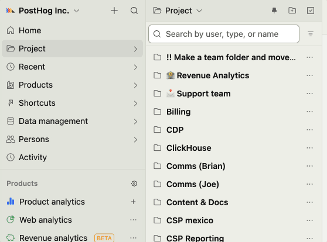Open the Web analytics more options
The height and width of the screenshot is (242, 327).
click(x=133, y=220)
